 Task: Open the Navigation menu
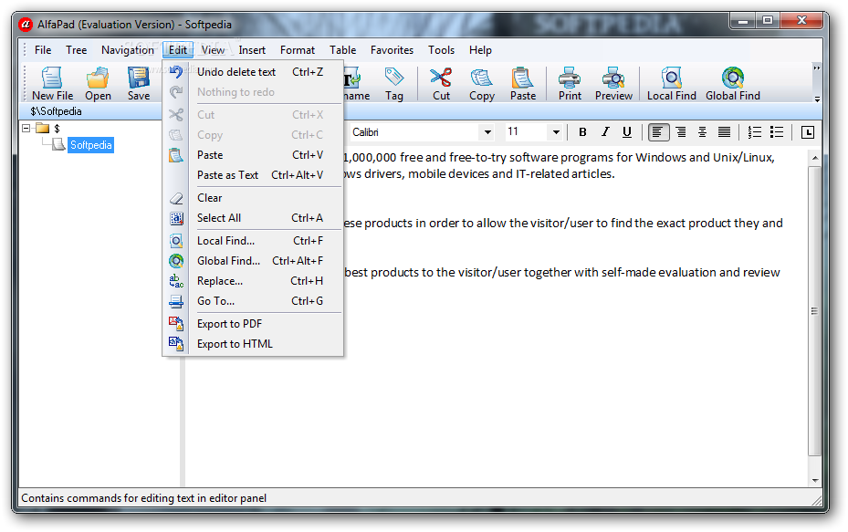pyautogui.click(x=128, y=50)
